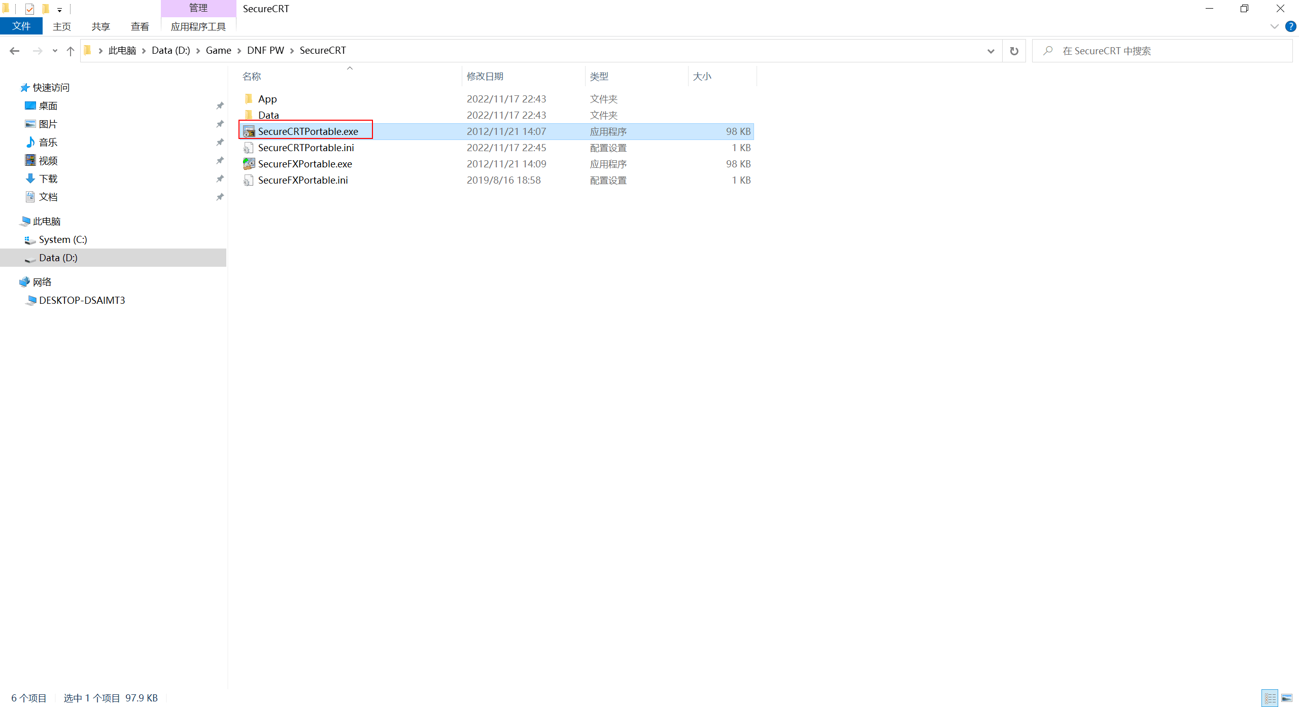Click the Back navigation arrow
The image size is (1299, 707).
[15, 51]
